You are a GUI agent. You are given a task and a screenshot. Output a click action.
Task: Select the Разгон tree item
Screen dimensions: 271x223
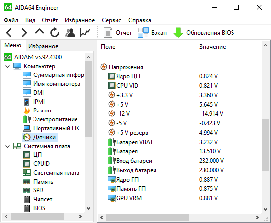coord(37,111)
